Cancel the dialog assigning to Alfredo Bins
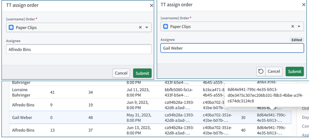The height and width of the screenshot is (139, 309). [121, 73]
